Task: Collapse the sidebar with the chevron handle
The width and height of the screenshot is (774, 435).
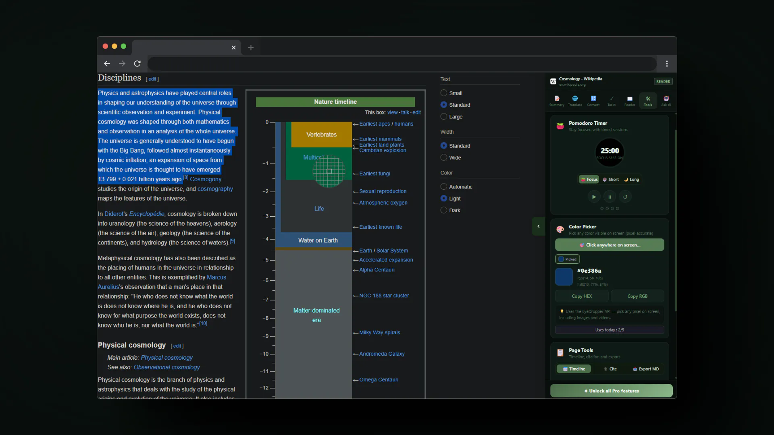Action: click(x=539, y=226)
